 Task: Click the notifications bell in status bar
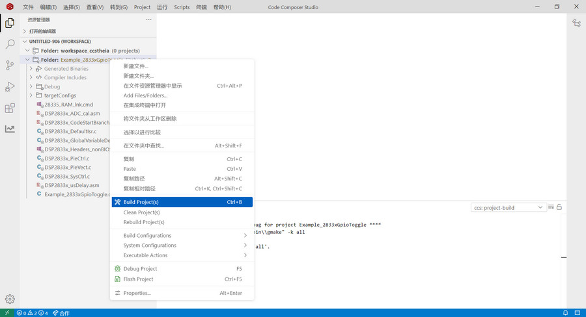pos(578,312)
